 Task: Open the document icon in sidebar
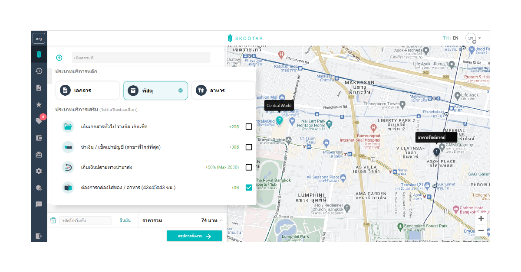(39, 88)
